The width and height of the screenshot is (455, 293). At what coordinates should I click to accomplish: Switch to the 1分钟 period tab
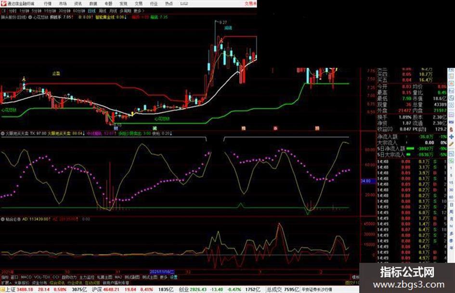tap(24, 11)
